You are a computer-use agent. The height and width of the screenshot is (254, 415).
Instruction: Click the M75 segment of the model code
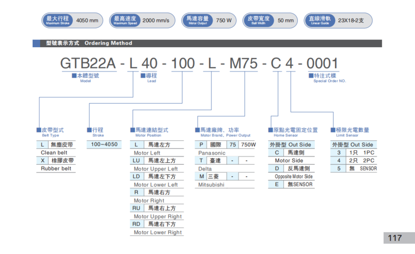[244, 63]
